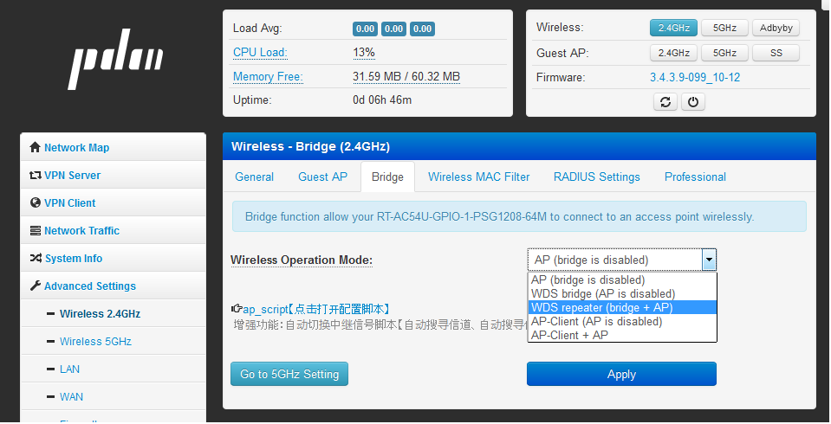Screen dimensions: 831x424
Task: Click the home icon beside Network Map
Action: [x=36, y=147]
